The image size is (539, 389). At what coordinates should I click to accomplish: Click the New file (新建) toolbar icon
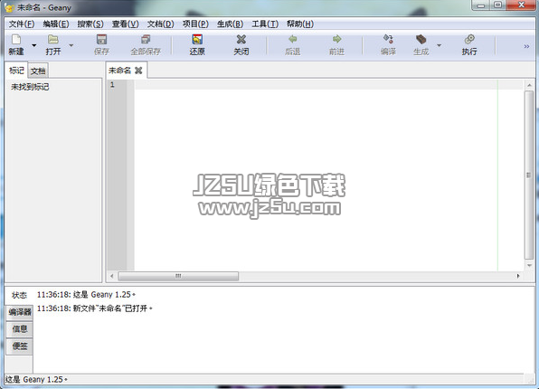point(16,40)
